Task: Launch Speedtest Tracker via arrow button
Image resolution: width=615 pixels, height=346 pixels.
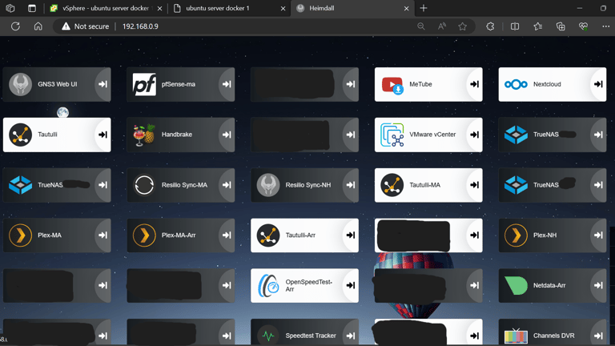Action: [351, 336]
